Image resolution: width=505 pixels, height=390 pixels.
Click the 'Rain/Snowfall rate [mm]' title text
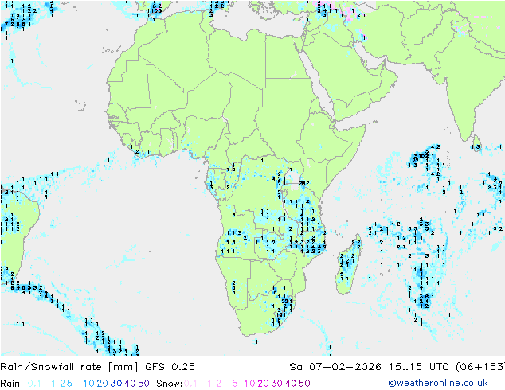click(69, 367)
